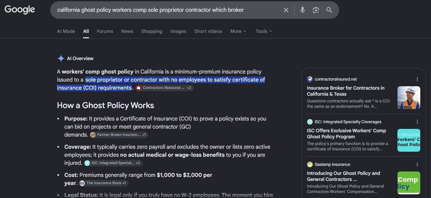Click the Legal Status bullet label
This screenshot has height=198, width=431.
[x=81, y=195]
